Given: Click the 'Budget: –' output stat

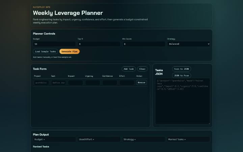Looking at the screenshot, I should click(54, 139).
